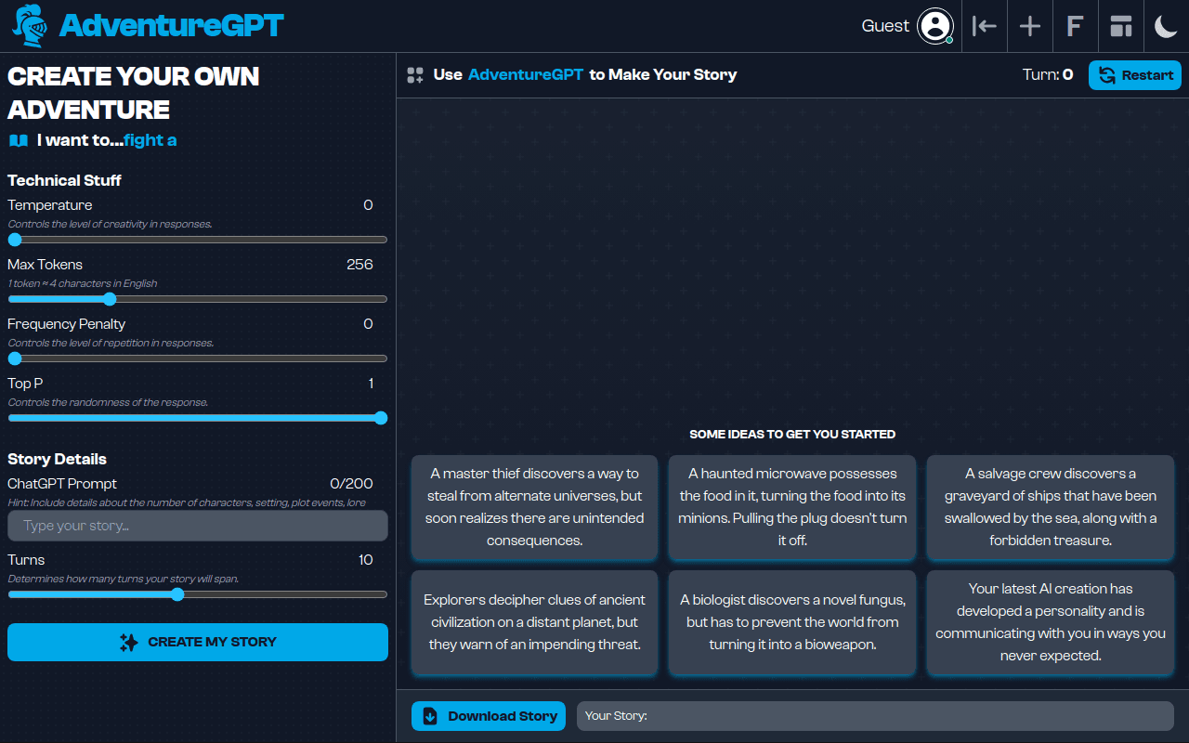Select the haunted microwave story idea

791,507
